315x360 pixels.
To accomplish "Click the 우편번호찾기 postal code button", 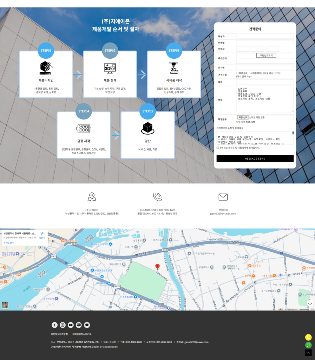I will coord(266,55).
